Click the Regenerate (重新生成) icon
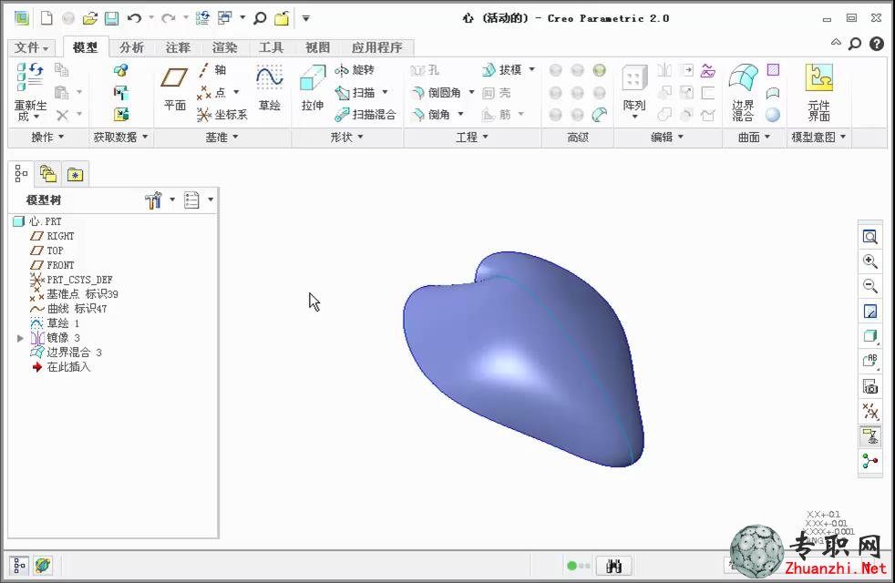 (30, 91)
